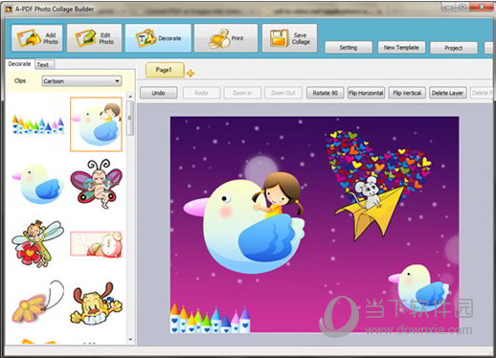Viewport: 496px width, 358px height.
Task: Open the Page1 tab
Action: (165, 70)
